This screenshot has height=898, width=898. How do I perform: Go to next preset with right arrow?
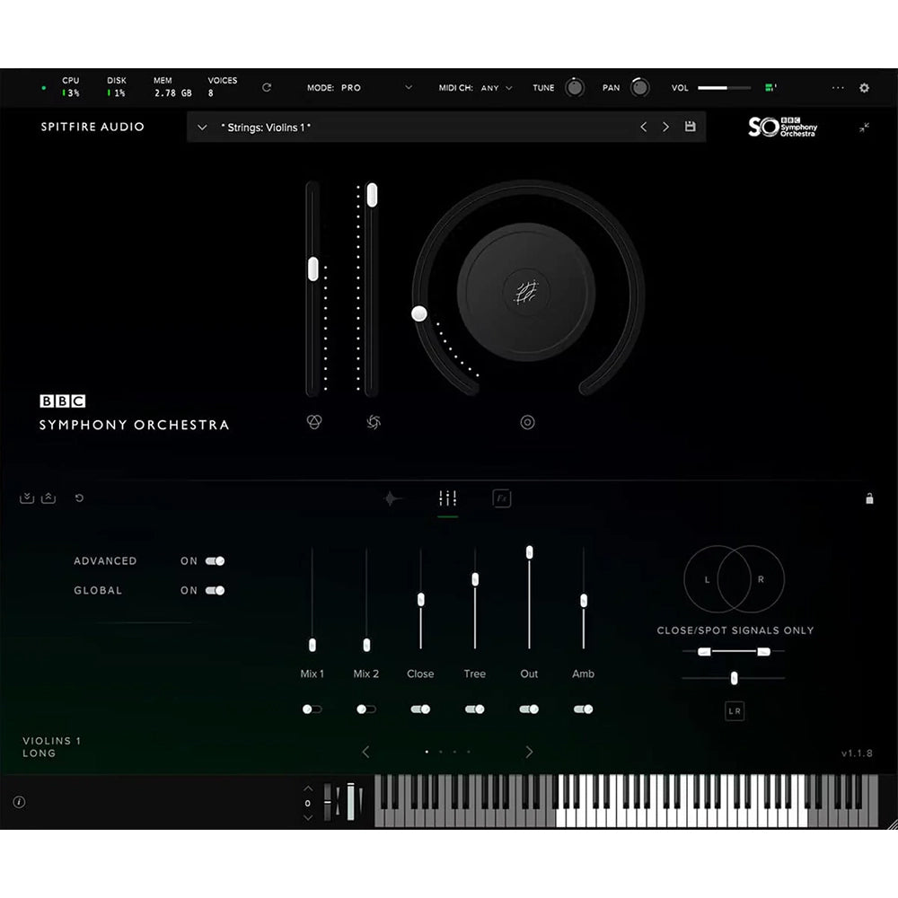click(665, 128)
